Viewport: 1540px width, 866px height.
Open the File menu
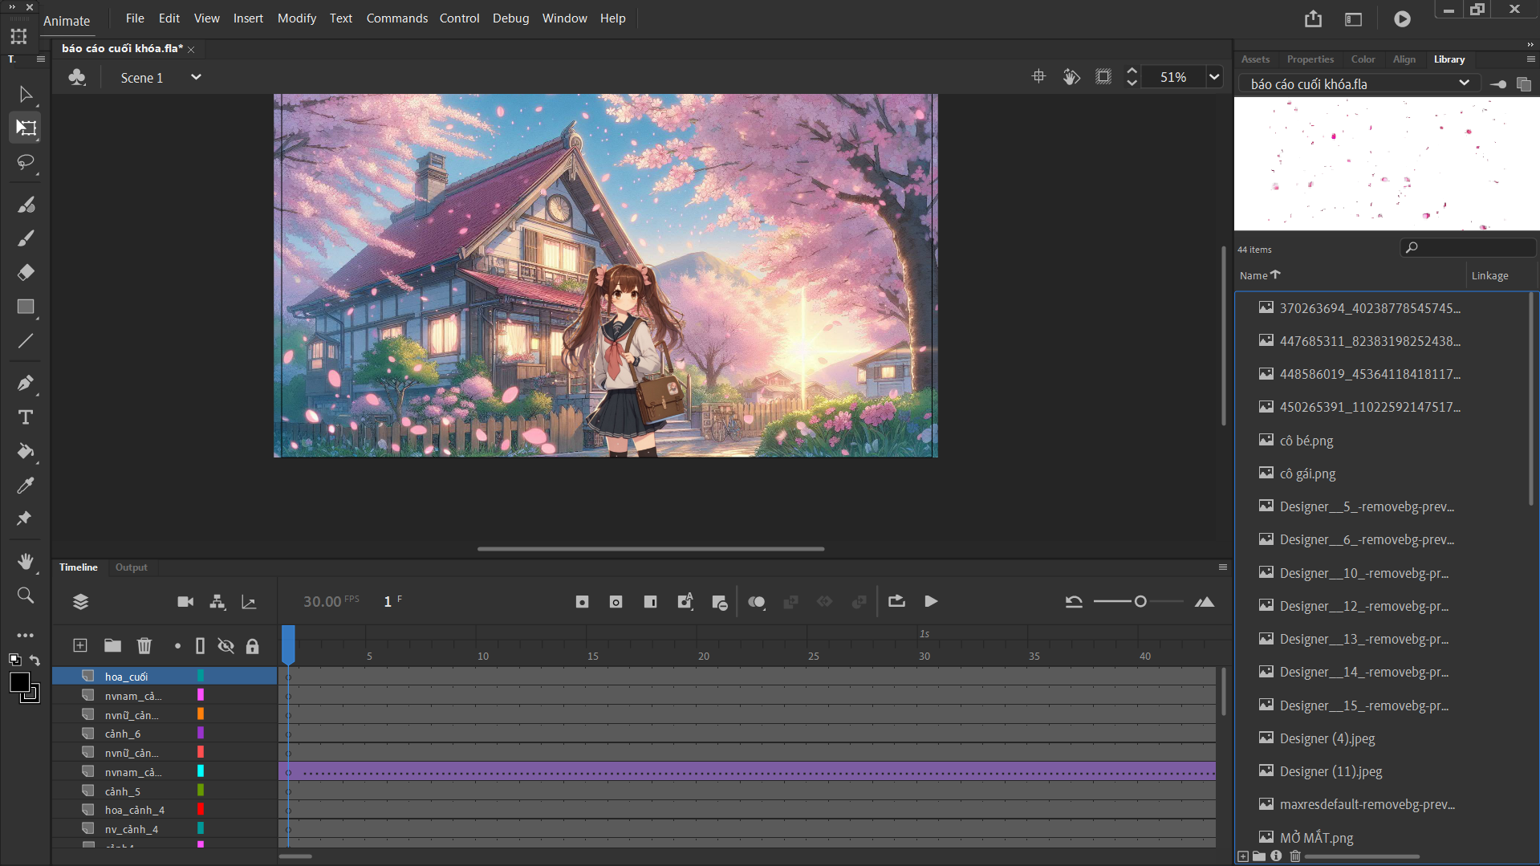tap(135, 18)
